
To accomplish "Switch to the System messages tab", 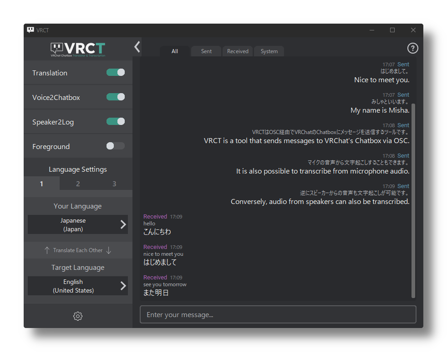I will click(269, 51).
